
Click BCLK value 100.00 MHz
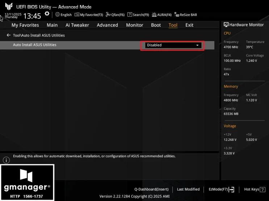232,61
